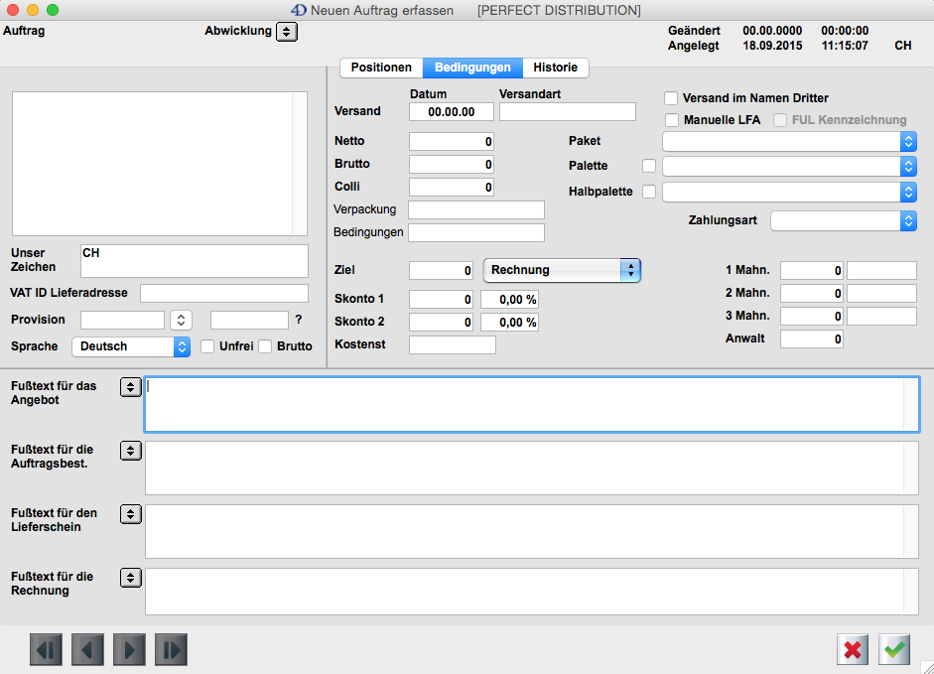Expand the Sprache Deutsch dropdown
This screenshot has height=674, width=934.
(x=130, y=346)
